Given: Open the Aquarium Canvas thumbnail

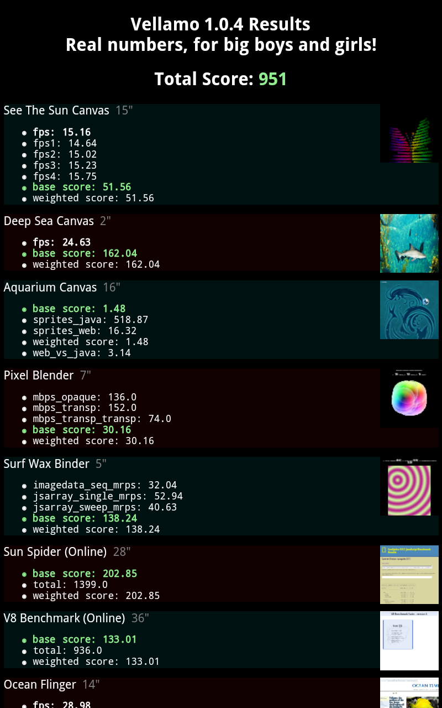Looking at the screenshot, I should pos(409,310).
